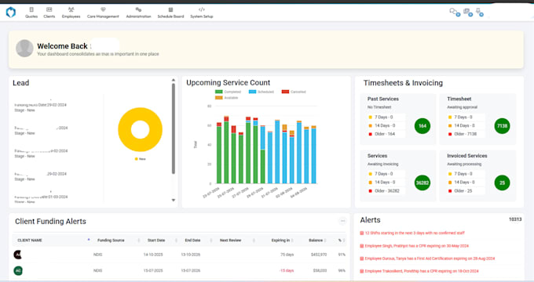
Task: Open the Administration navigation icon
Action: pos(138,10)
